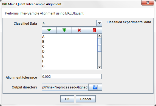Select item B in the list

(70, 42)
